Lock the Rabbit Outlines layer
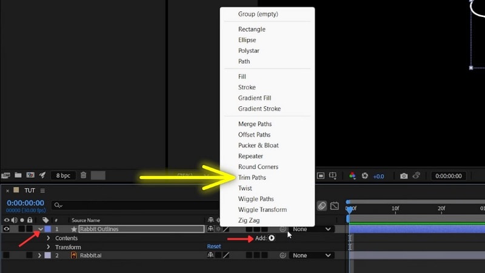 pyautogui.click(x=29, y=229)
